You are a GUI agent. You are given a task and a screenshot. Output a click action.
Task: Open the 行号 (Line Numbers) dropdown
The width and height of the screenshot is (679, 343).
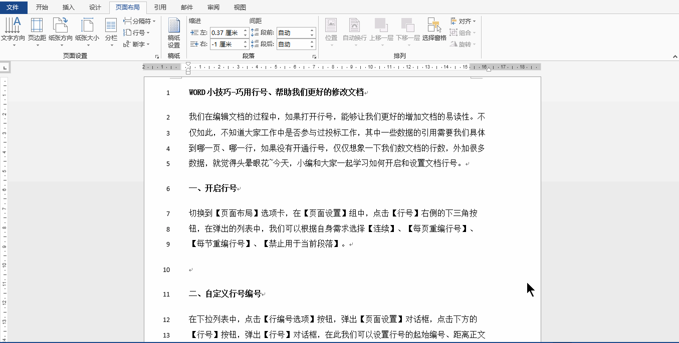[x=137, y=32]
